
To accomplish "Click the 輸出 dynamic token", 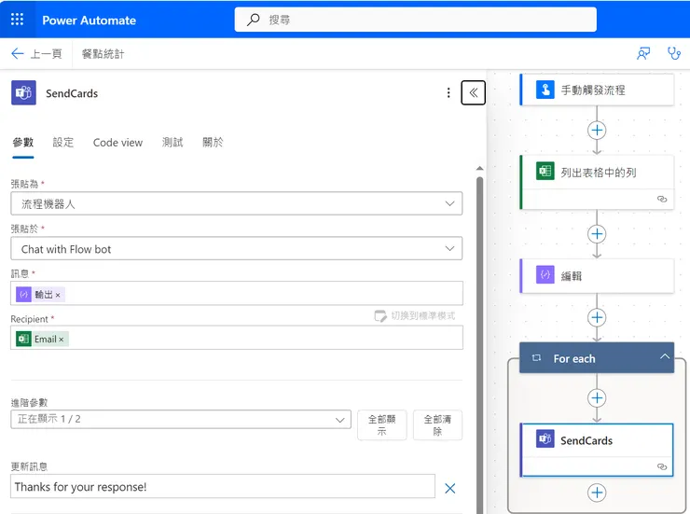I will pos(40,295).
